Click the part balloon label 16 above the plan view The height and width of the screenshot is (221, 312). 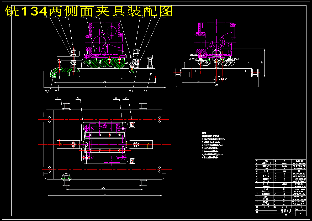pyautogui.click(x=78, y=98)
